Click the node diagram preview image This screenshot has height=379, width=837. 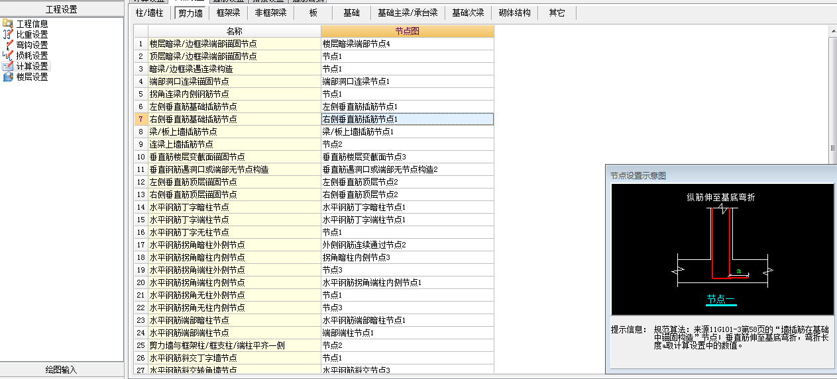[x=722, y=249]
